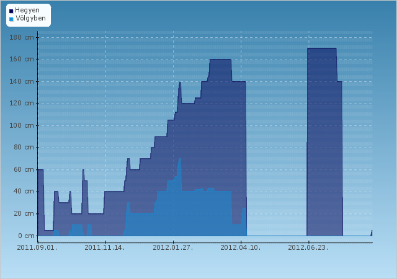Screen dimensions: 397x279
Task: Click the 0 cm axis label
Action: point(26,236)
